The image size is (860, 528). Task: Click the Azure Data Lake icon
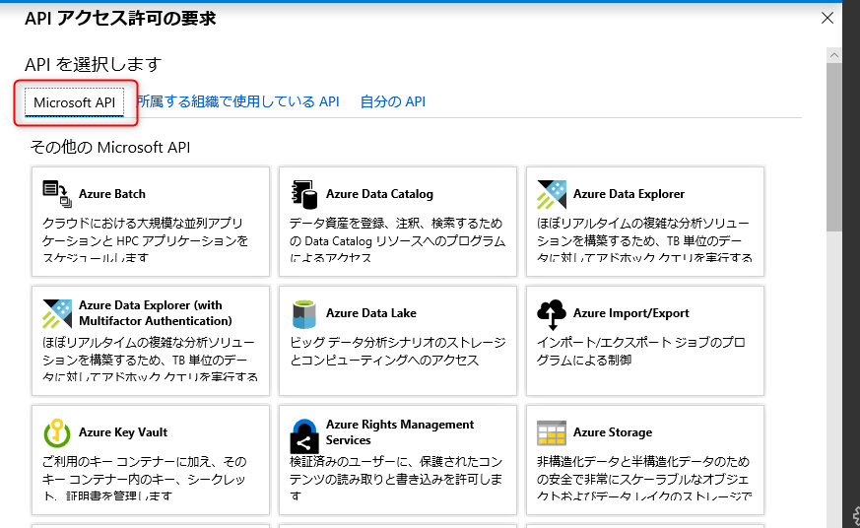(x=304, y=313)
